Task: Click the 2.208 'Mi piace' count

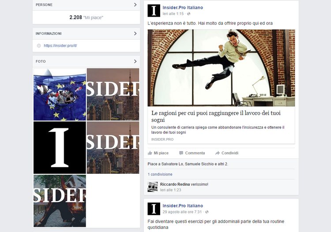Action: click(x=86, y=18)
